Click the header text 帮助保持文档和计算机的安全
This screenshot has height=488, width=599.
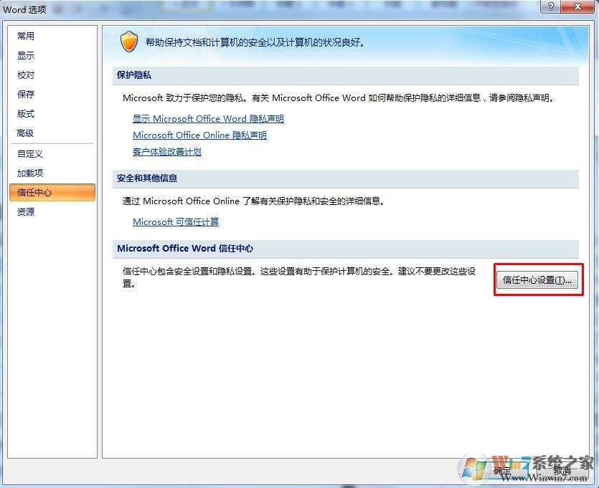(x=255, y=42)
